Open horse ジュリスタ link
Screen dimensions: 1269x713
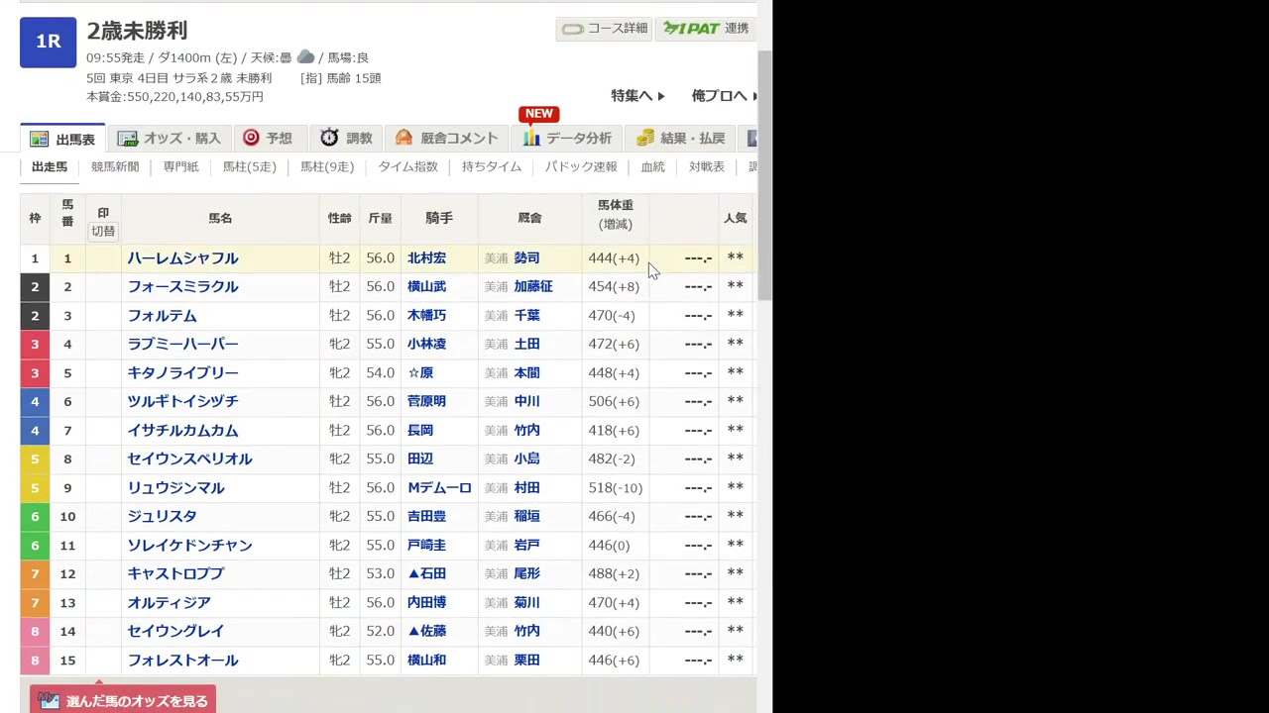click(162, 516)
